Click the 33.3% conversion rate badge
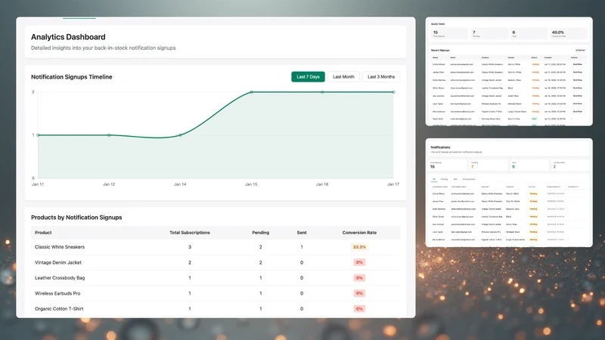This screenshot has height=340, width=605. click(x=359, y=247)
